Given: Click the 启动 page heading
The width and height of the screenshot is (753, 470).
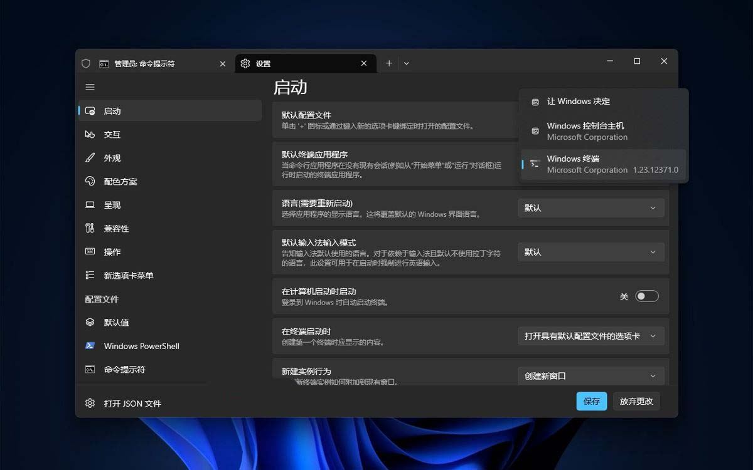Looking at the screenshot, I should point(291,87).
